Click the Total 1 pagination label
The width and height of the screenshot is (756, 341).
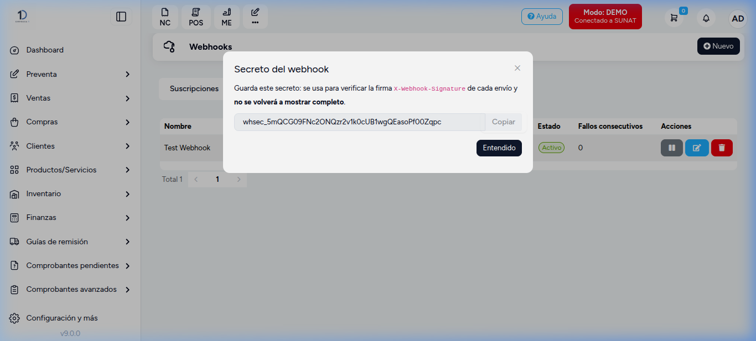(x=172, y=179)
